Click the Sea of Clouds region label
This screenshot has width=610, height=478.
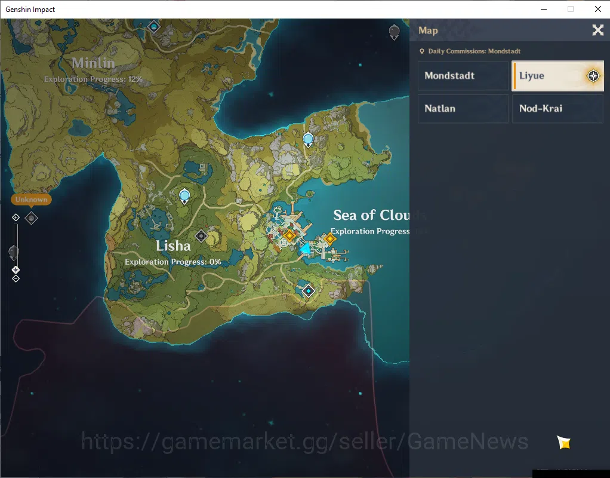(371, 215)
